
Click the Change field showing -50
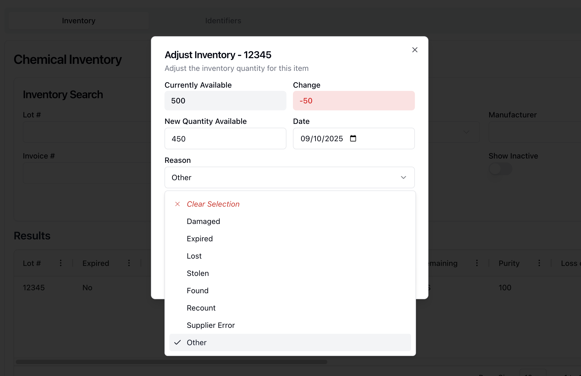coord(354,101)
